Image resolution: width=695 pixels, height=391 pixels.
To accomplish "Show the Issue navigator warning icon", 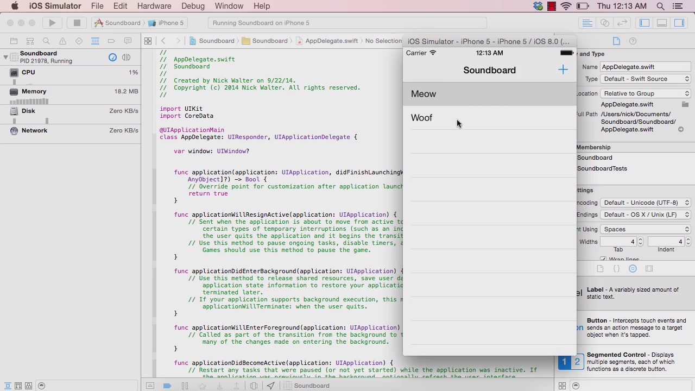I will pos(62,41).
